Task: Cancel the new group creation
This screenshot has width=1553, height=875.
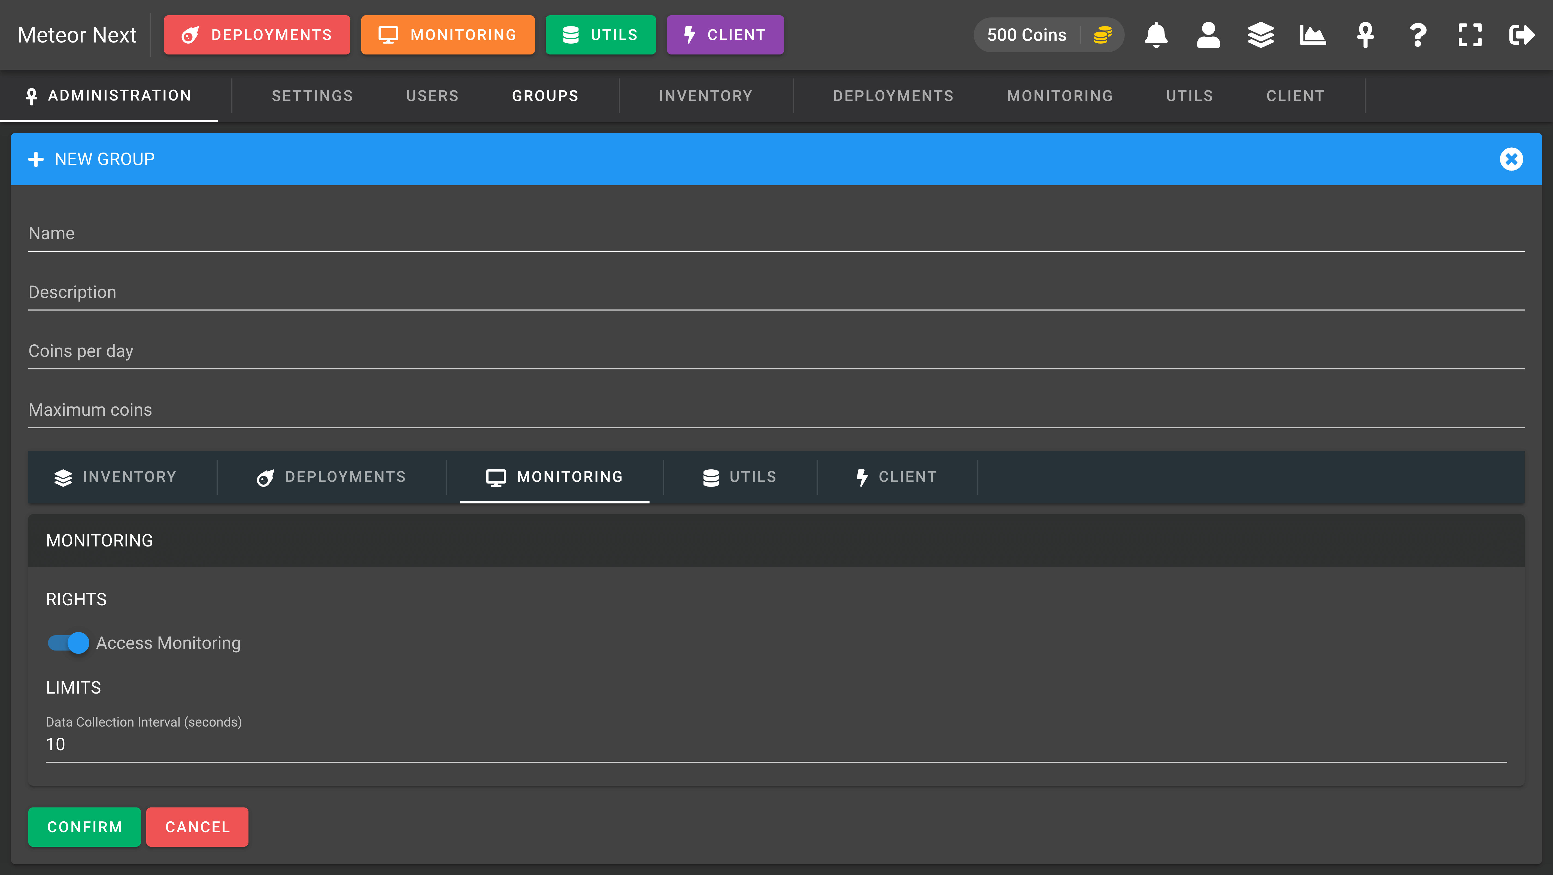Action: (197, 827)
